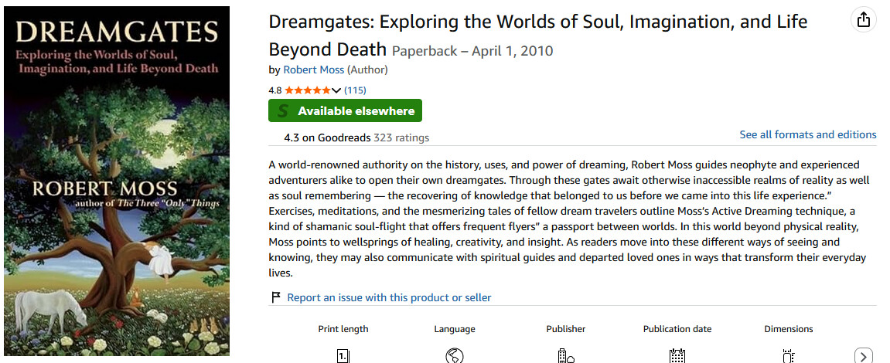Click the Publication date calendar icon

coord(677,356)
